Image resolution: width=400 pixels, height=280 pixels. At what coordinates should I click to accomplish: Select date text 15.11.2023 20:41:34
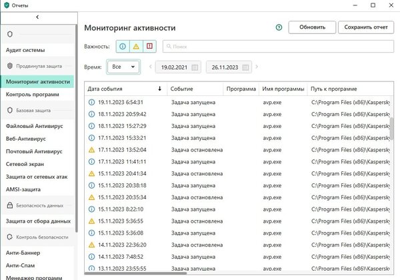[122, 173]
